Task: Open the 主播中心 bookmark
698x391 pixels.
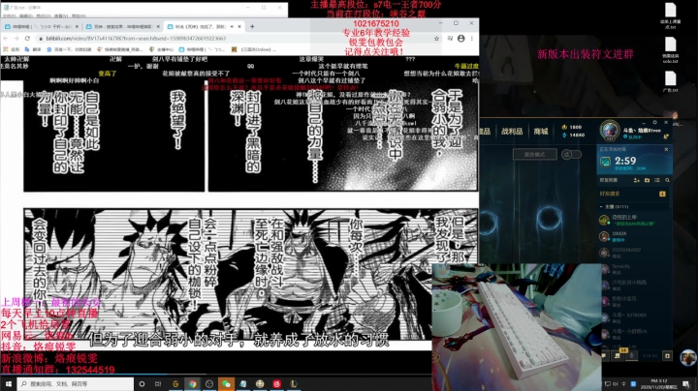Action: click(x=161, y=49)
